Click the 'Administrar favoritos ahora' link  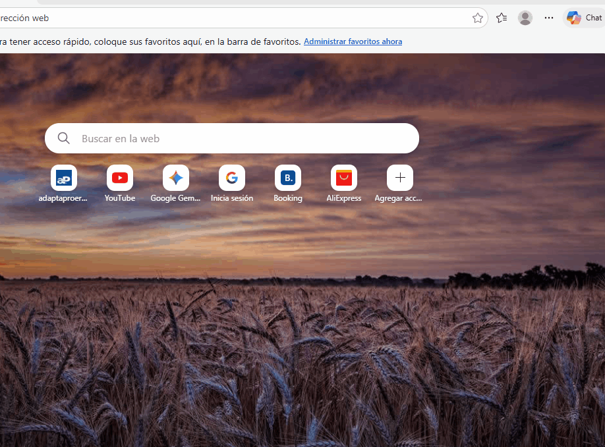[353, 41]
